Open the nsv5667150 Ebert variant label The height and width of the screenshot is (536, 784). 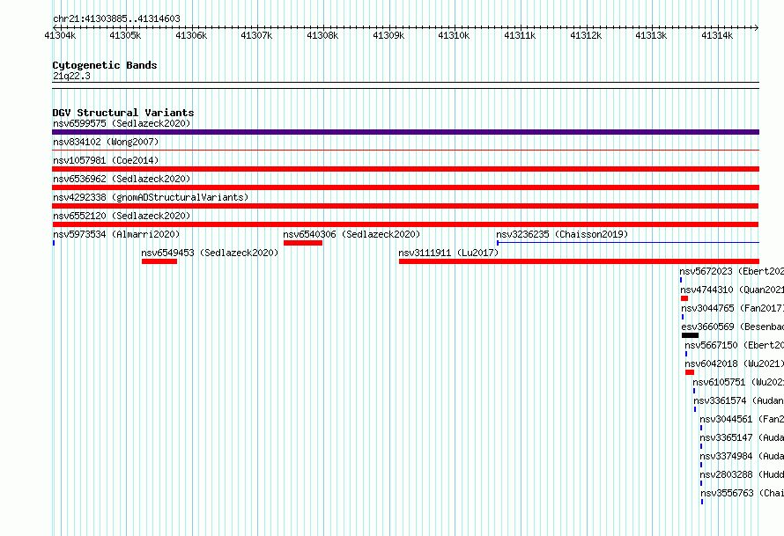735,345
